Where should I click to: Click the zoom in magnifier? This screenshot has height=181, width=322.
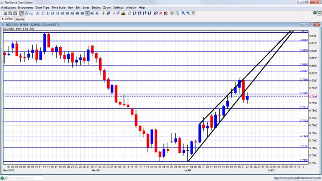click(x=183, y=13)
